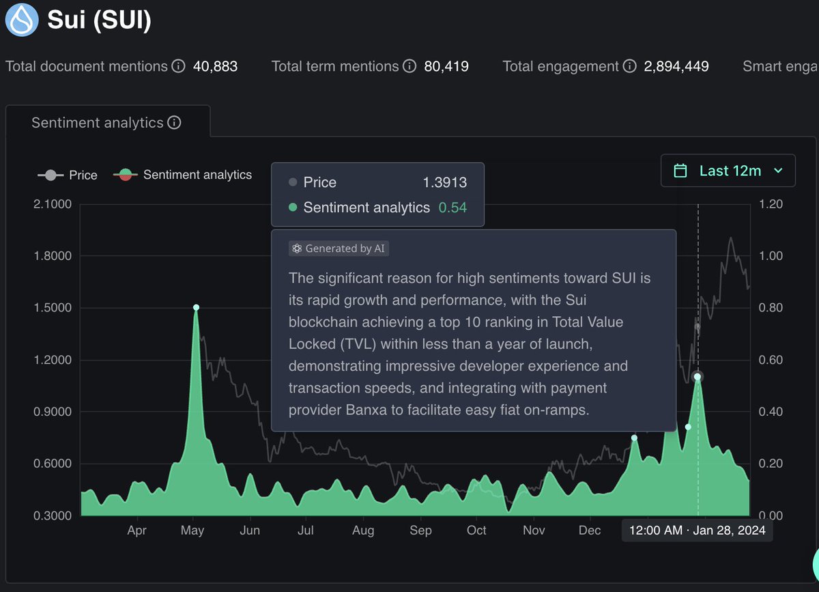Click the Total engagement label
The image size is (819, 592).
tap(561, 66)
